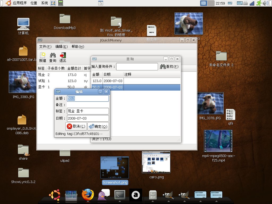Select the 显卡 tag row
Image resolution: width=272 pixels, height=204 pixels.
(64, 87)
